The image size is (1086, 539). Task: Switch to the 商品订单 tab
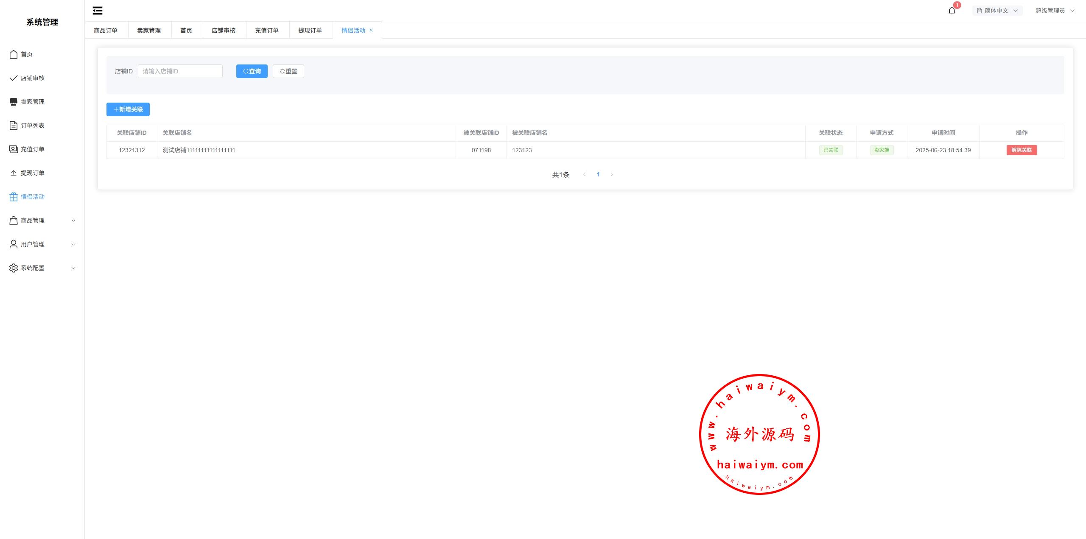[106, 31]
